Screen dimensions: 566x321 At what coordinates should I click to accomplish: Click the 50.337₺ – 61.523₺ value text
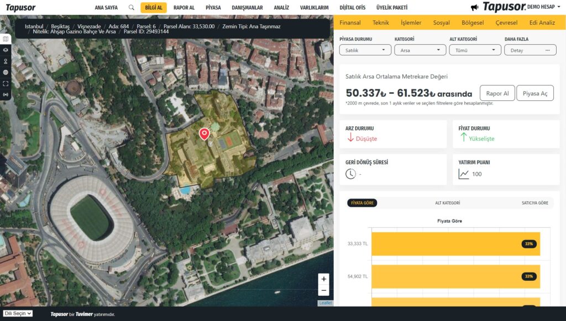click(x=390, y=93)
